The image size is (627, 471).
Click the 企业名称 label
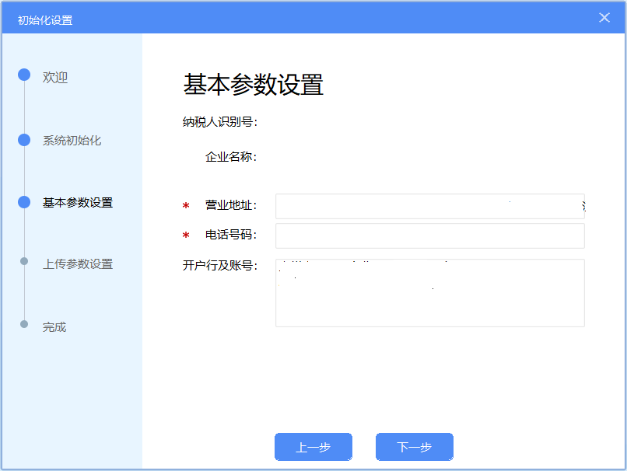(x=231, y=158)
